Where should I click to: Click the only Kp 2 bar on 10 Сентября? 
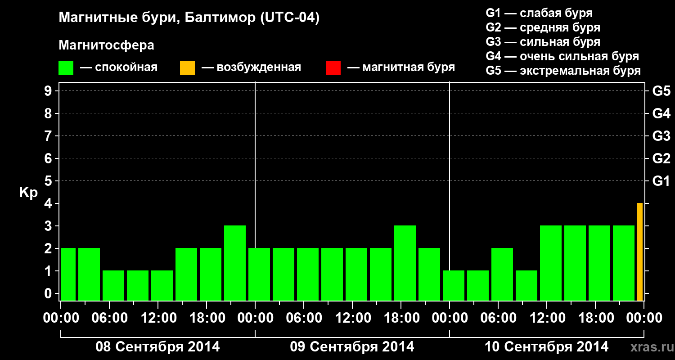(x=502, y=274)
